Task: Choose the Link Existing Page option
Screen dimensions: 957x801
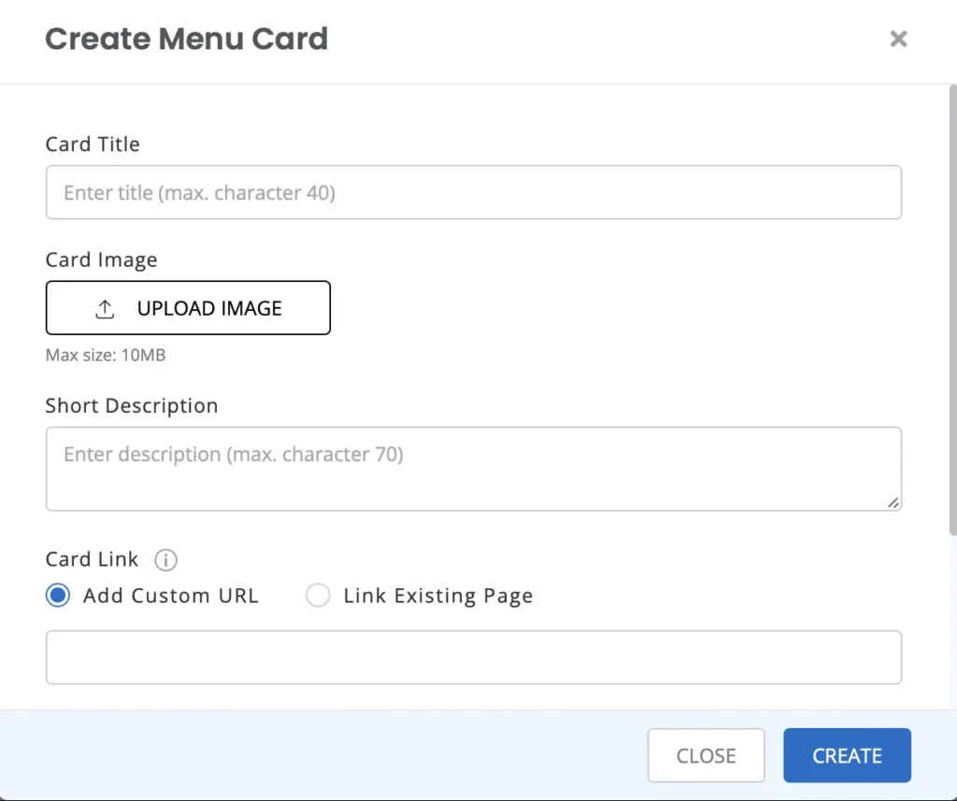Action: tap(318, 595)
